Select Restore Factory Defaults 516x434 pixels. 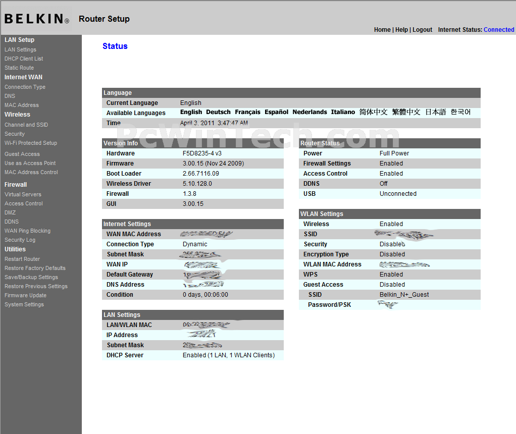click(35, 268)
